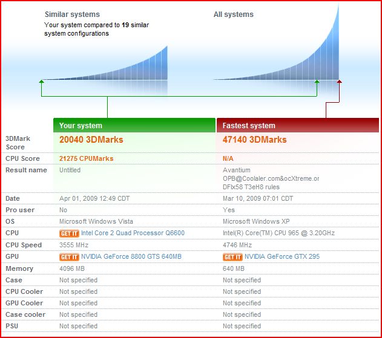Click the 20040 3DMarks score
This screenshot has height=338, width=382.
point(91,140)
